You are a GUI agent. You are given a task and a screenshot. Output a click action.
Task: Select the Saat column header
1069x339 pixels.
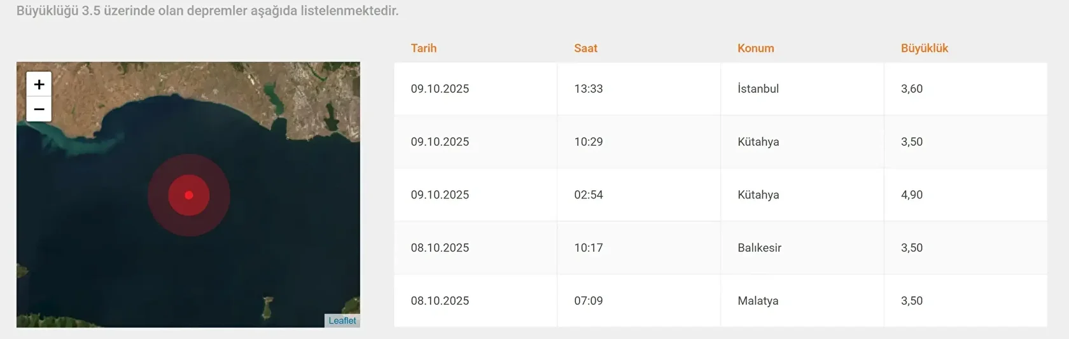pos(585,48)
